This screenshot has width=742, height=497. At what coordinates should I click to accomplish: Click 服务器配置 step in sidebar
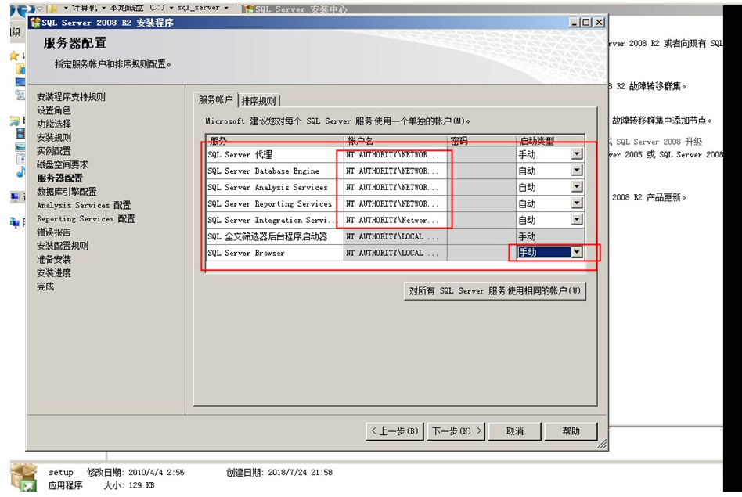coord(60,178)
